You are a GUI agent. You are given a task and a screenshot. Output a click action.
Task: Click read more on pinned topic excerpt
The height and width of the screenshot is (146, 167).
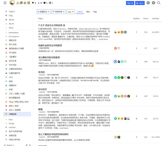[103, 39]
